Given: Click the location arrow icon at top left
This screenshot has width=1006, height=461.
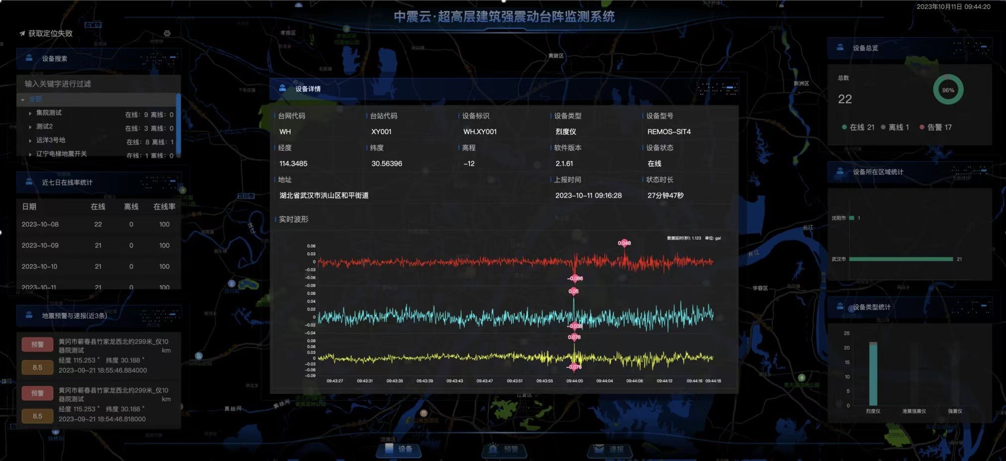Looking at the screenshot, I should pyautogui.click(x=22, y=33).
